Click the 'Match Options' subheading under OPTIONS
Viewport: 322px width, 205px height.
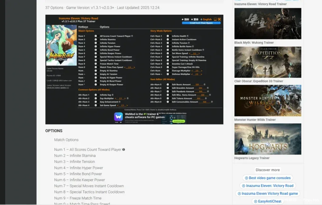(x=66, y=140)
